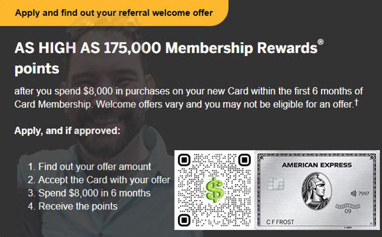
Task: Click the yellow referral welcome offer banner
Action: click(x=114, y=13)
